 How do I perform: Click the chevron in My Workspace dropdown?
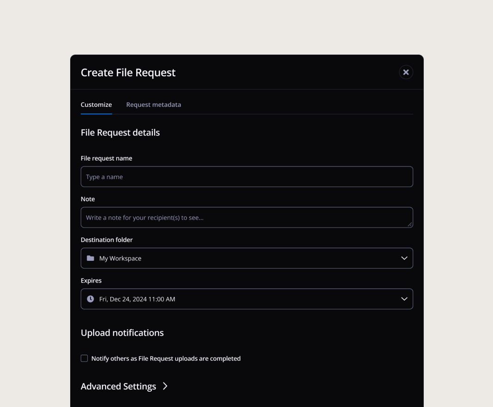pos(404,259)
